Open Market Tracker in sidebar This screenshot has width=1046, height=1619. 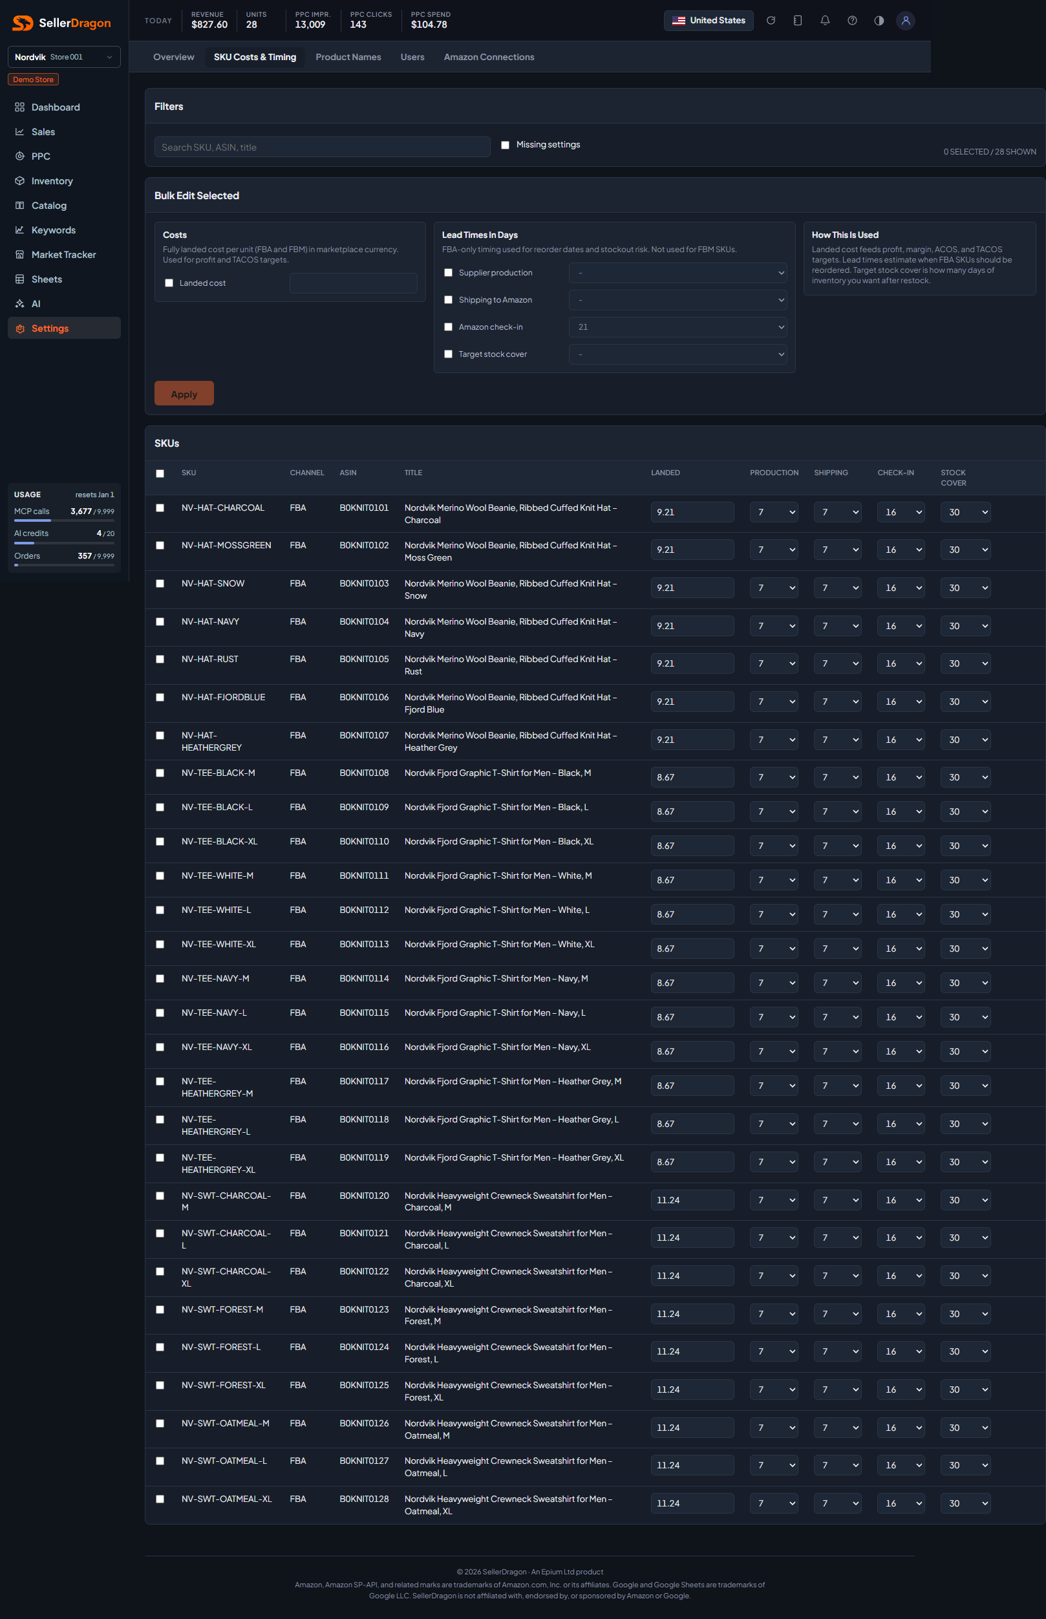point(64,255)
